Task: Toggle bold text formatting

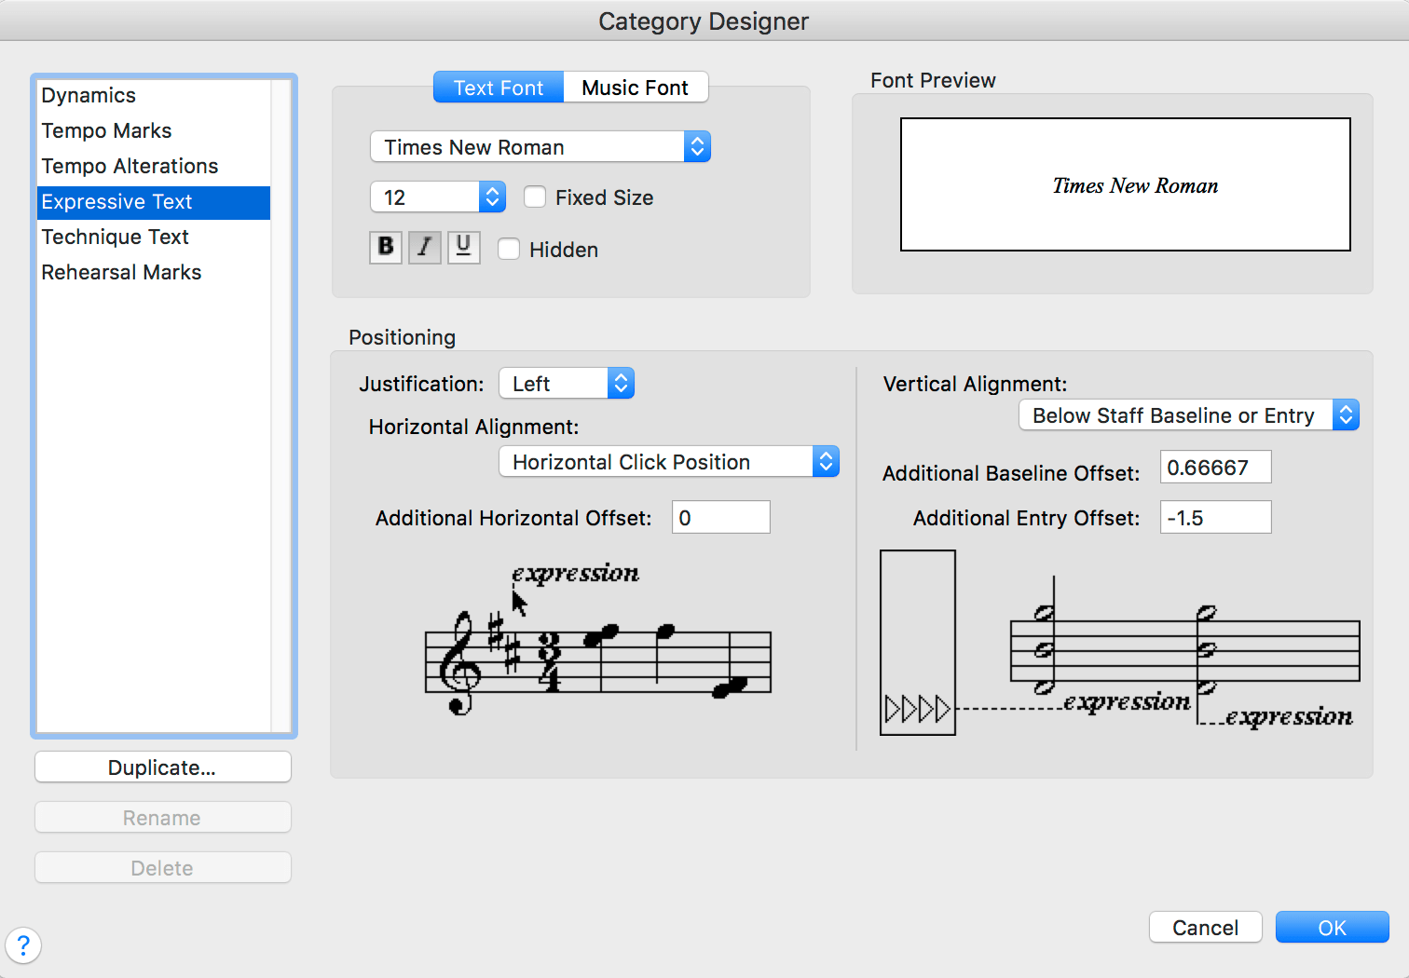Action: click(x=385, y=247)
